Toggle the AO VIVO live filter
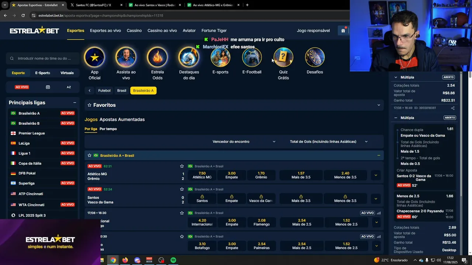The image size is (472, 265). 22,87
